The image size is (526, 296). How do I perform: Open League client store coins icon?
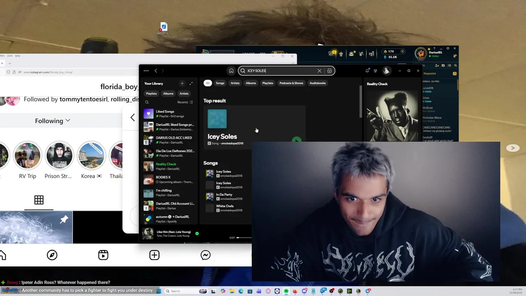[371, 53]
